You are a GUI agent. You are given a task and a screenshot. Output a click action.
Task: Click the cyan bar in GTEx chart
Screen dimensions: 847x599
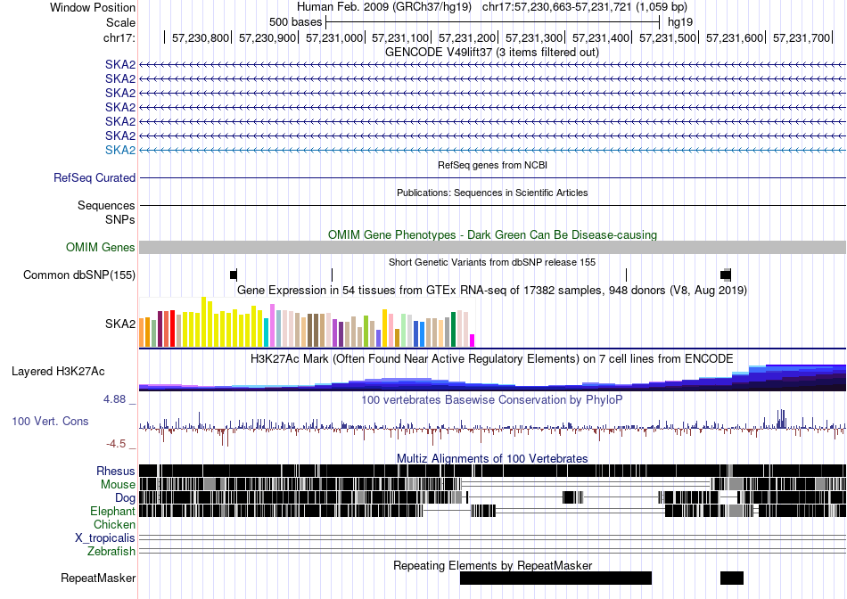tap(266, 332)
